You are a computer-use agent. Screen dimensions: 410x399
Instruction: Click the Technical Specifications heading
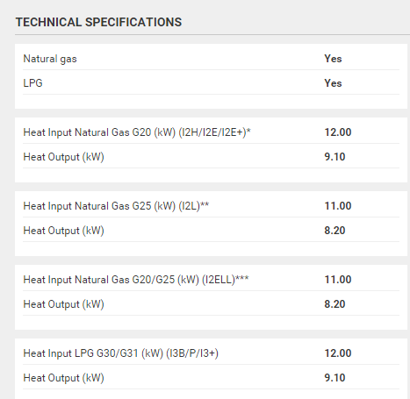click(98, 22)
